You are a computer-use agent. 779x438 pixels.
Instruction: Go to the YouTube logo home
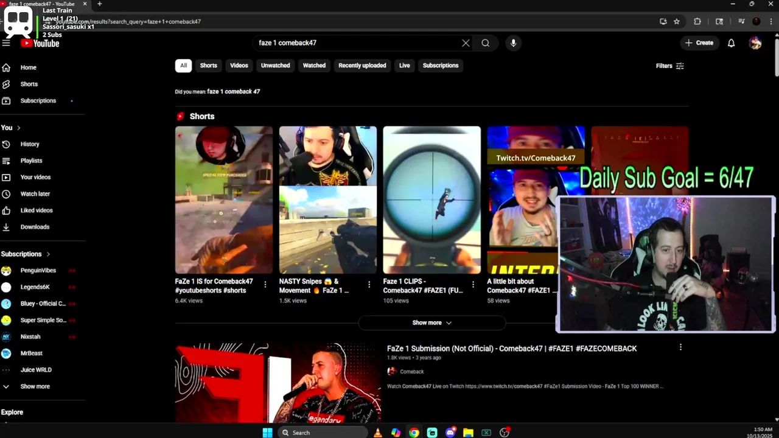coord(40,43)
